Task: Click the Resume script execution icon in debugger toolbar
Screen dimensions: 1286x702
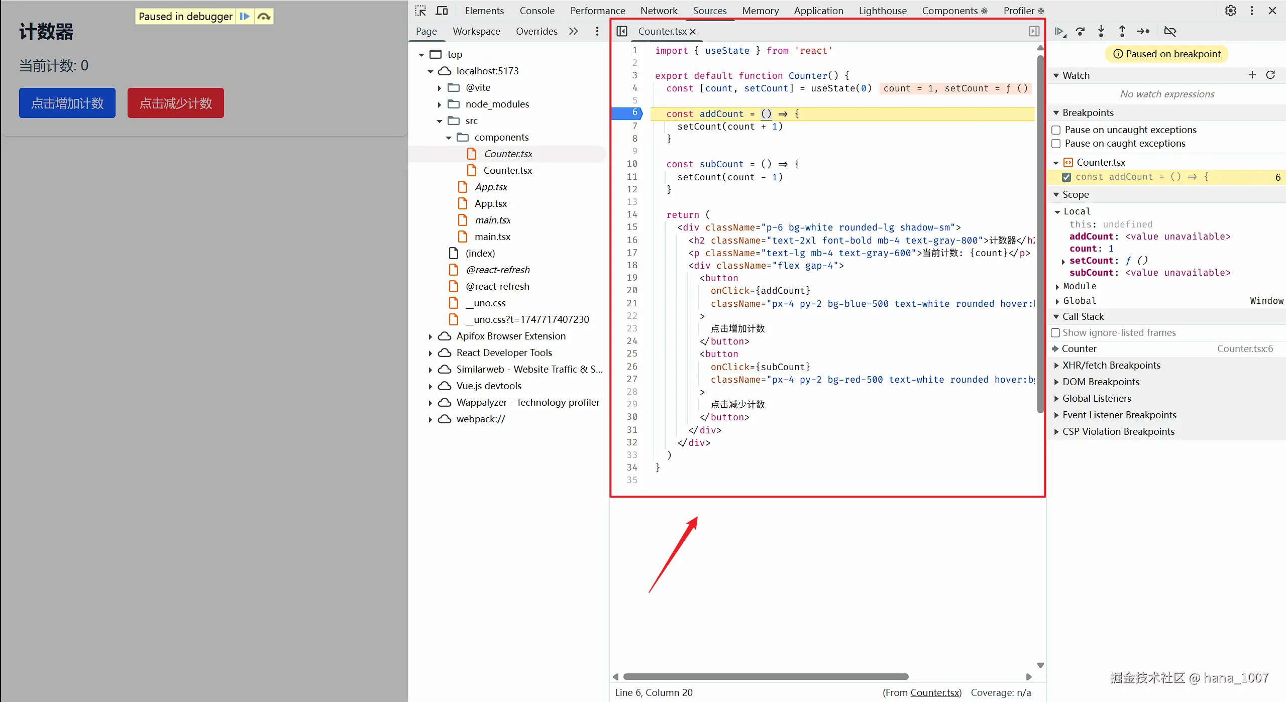Action: pyautogui.click(x=1059, y=31)
